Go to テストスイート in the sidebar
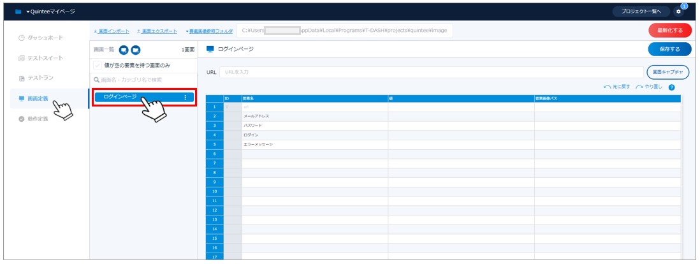This screenshot has height=264, width=700. click(45, 58)
